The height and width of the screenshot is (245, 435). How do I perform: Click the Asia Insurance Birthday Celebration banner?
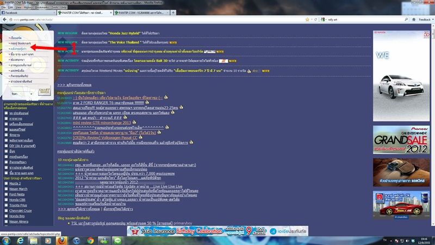click(x=217, y=231)
